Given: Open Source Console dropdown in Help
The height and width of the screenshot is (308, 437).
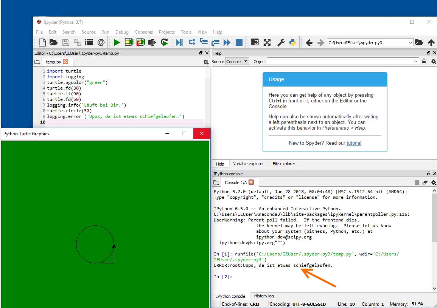Looking at the screenshot, I should (x=237, y=62).
